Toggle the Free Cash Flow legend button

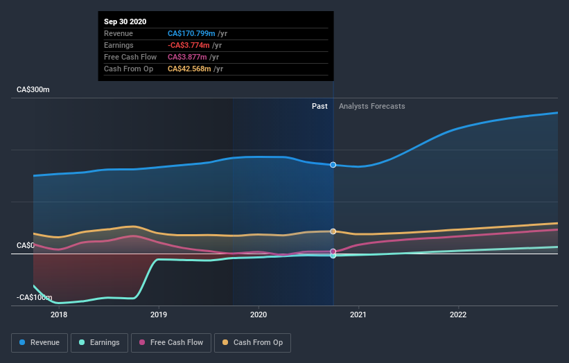[x=171, y=343]
